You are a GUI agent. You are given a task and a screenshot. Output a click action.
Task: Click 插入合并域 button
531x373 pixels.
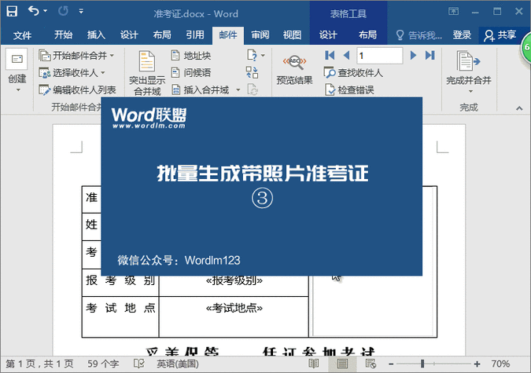click(x=201, y=90)
